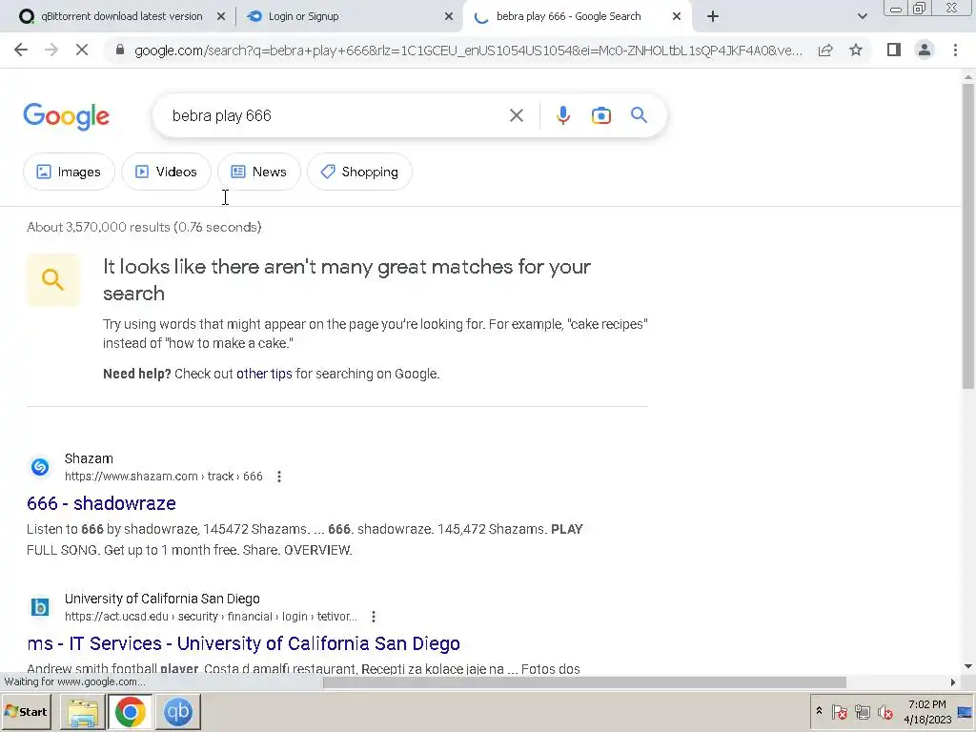Click University of California San Diego site name
This screenshot has height=732, width=976.
click(162, 599)
